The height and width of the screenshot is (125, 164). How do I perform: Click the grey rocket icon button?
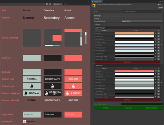[x=32, y=86]
